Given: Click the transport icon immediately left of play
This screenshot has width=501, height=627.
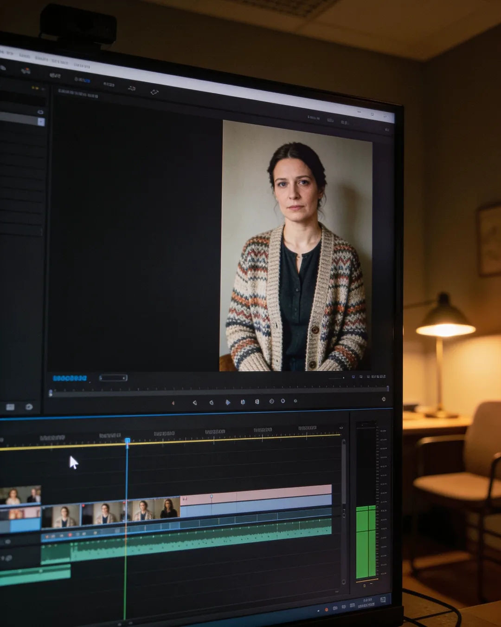Looking at the screenshot, I should click(x=212, y=402).
